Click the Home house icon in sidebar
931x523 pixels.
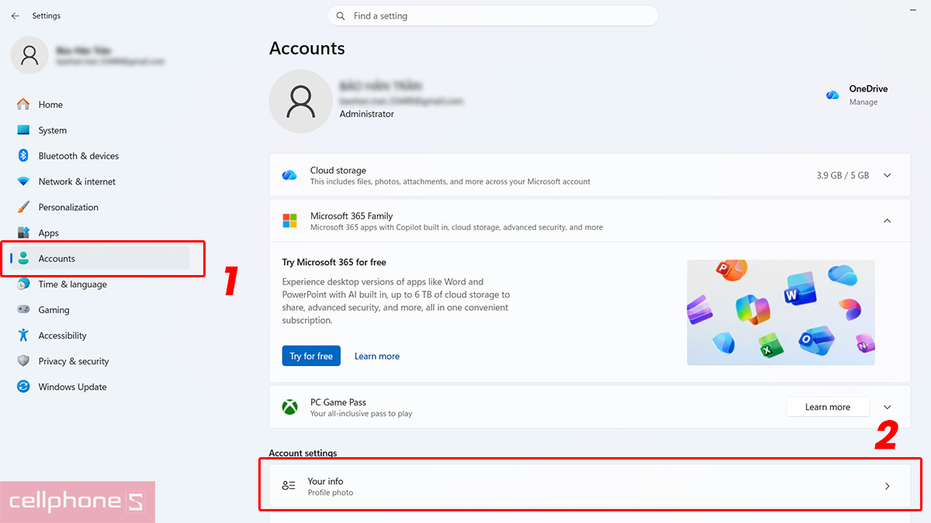tap(23, 104)
